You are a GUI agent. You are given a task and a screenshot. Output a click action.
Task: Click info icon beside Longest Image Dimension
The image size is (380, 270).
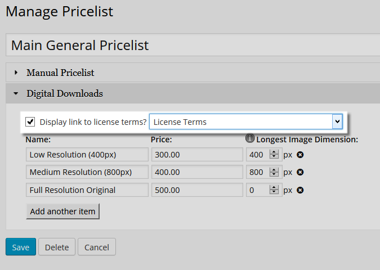click(250, 138)
